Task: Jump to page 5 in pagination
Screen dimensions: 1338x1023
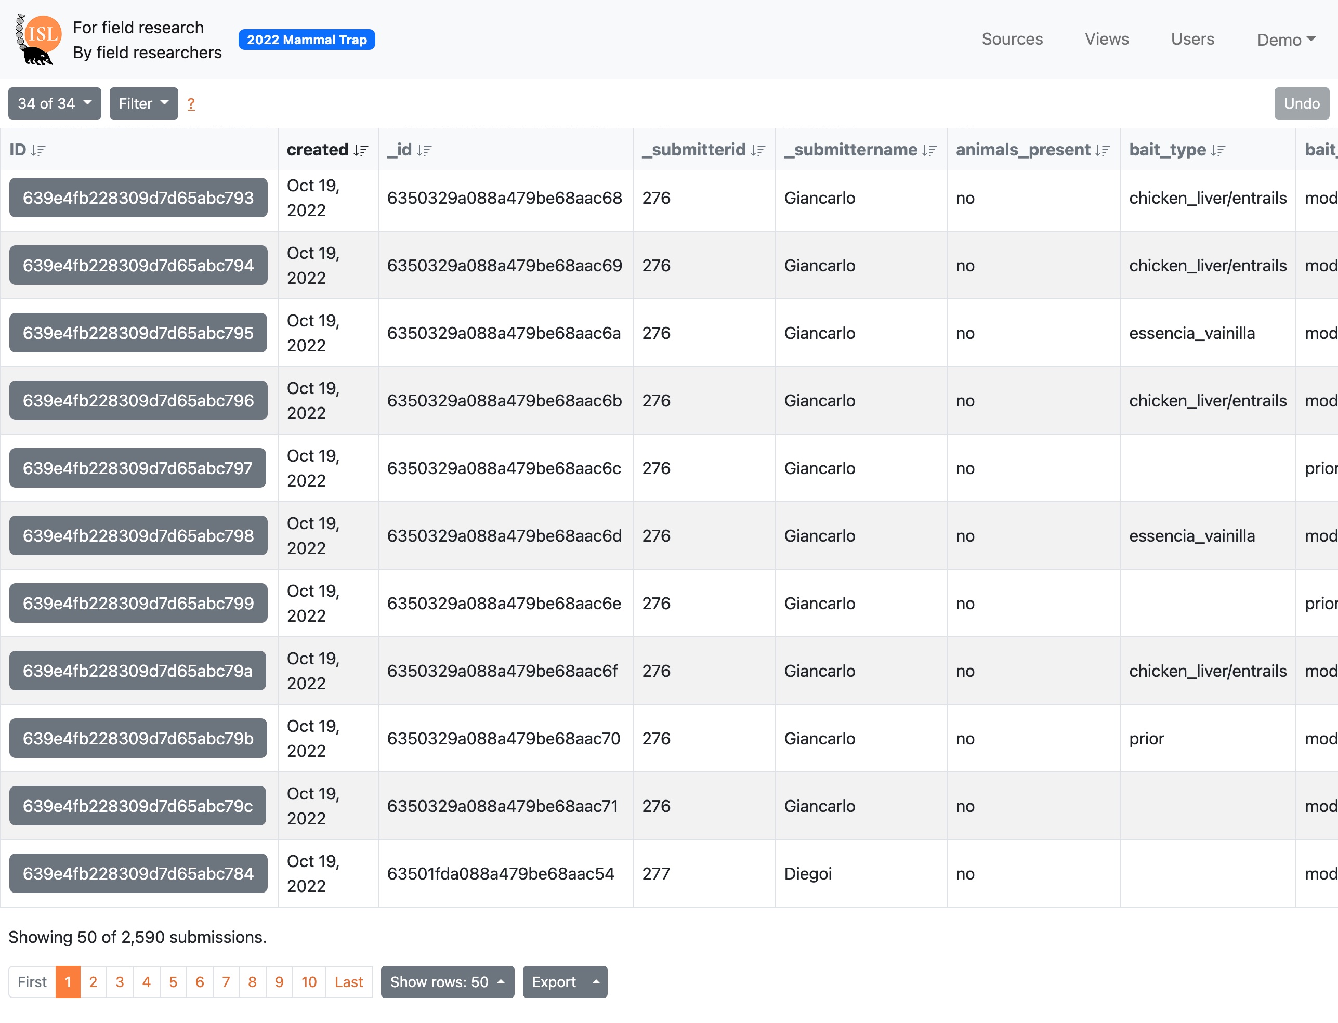Action: [x=173, y=981]
